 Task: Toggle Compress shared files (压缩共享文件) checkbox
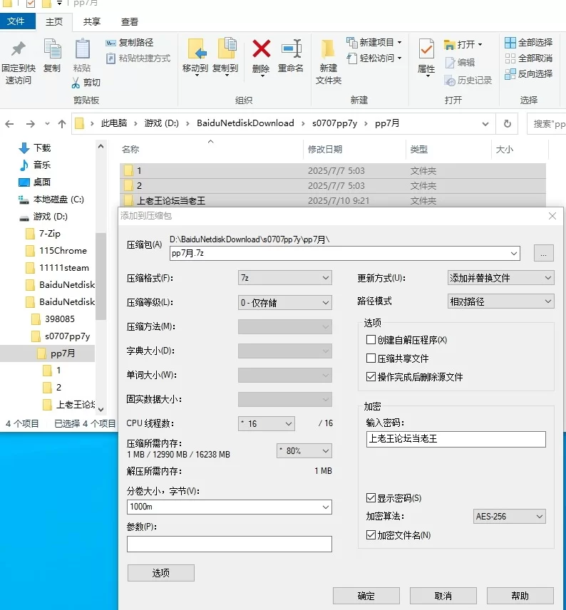(x=371, y=358)
